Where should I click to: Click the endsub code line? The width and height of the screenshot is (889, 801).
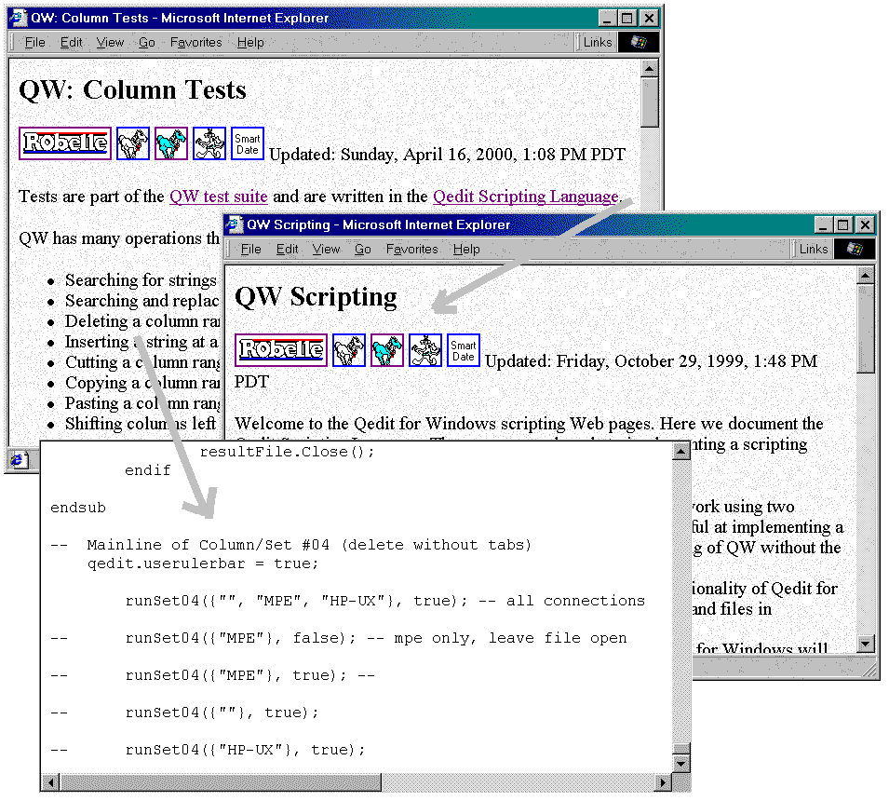coord(78,508)
